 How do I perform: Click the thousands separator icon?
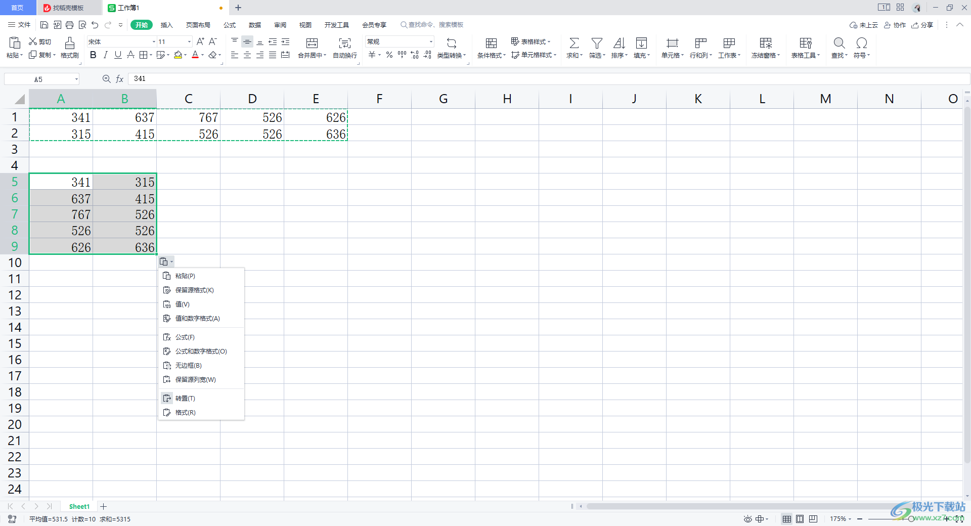(402, 55)
